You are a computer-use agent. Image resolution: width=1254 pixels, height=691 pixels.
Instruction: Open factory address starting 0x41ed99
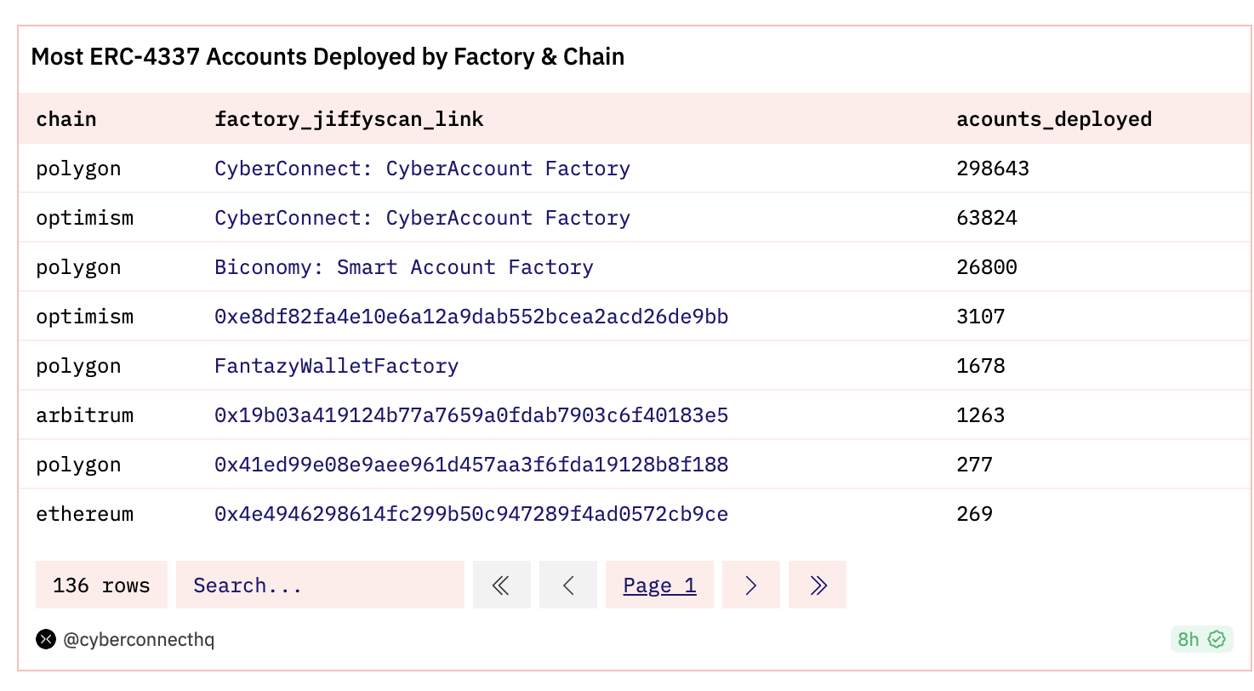click(x=471, y=465)
